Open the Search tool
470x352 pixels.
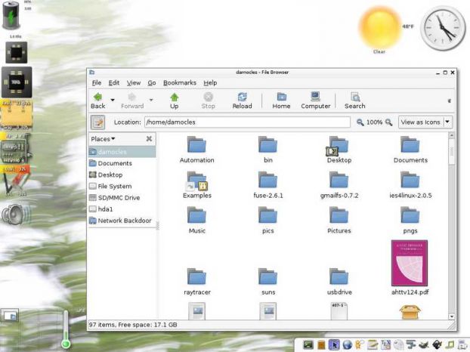[x=355, y=101]
